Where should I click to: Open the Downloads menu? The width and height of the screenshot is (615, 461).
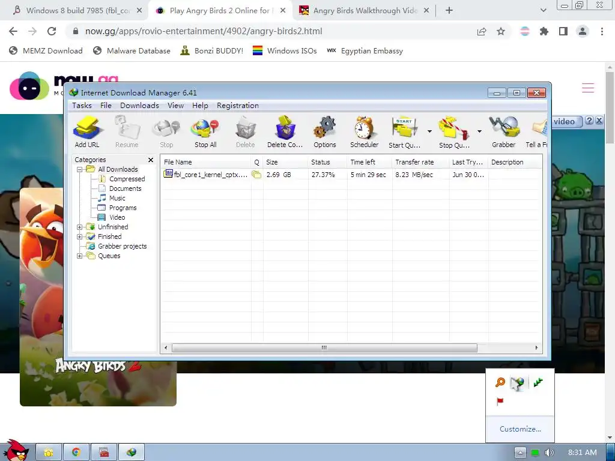[139, 106]
